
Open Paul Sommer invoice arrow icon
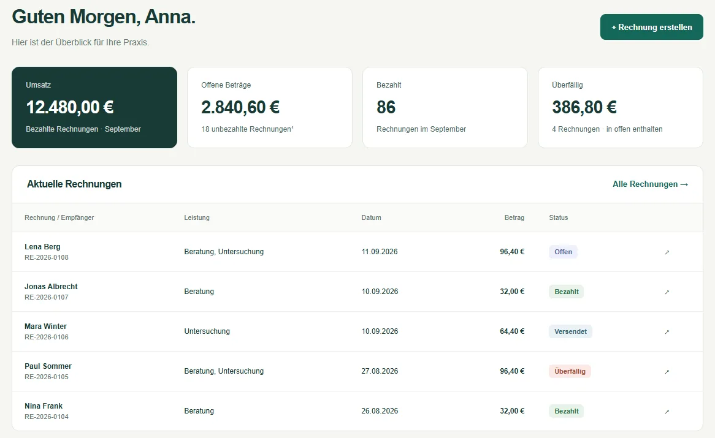pyautogui.click(x=667, y=371)
